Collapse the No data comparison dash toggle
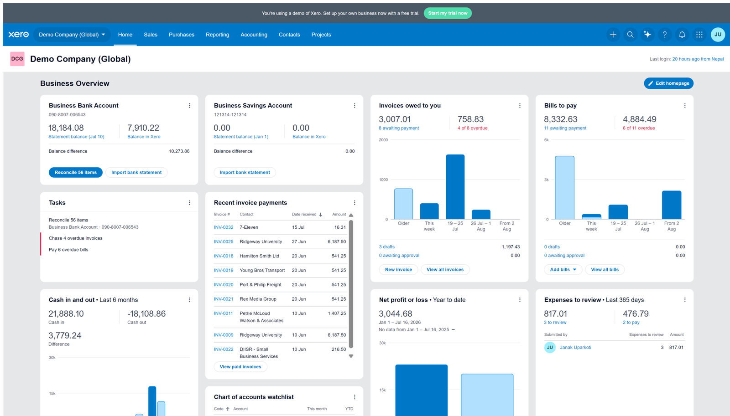Viewport: 730px width, 416px height. point(453,329)
